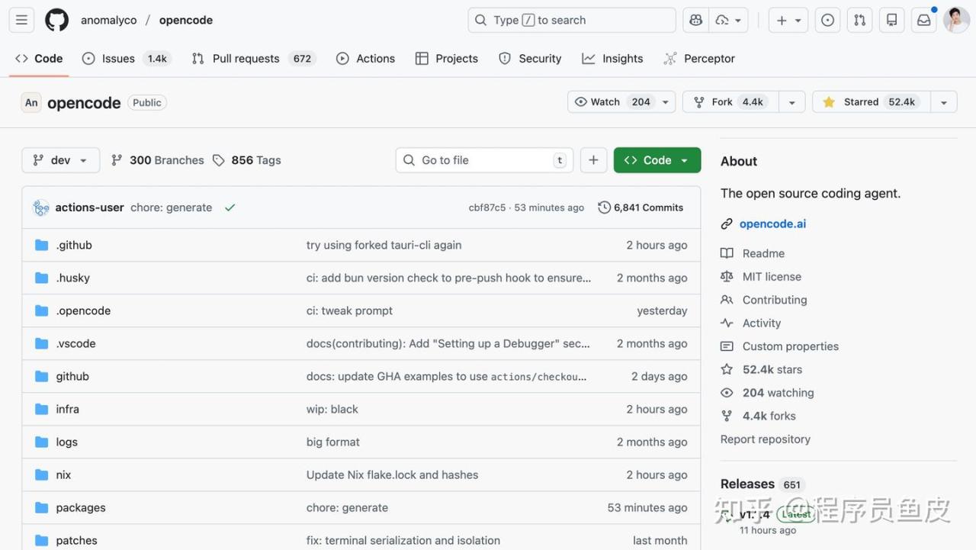The width and height of the screenshot is (976, 550).
Task: Toggle Watch on the opencode repository
Action: click(x=612, y=102)
